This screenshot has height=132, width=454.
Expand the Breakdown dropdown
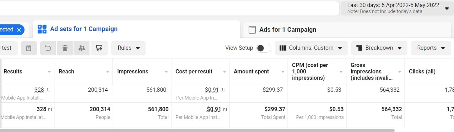tap(379, 48)
